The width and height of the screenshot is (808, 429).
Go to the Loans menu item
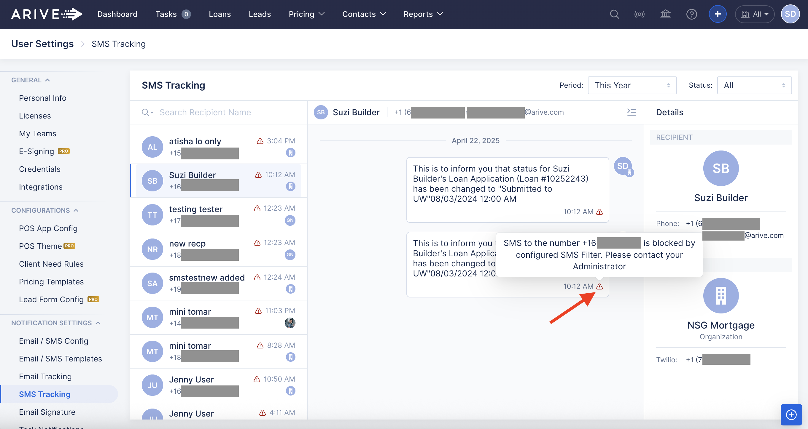(x=220, y=14)
